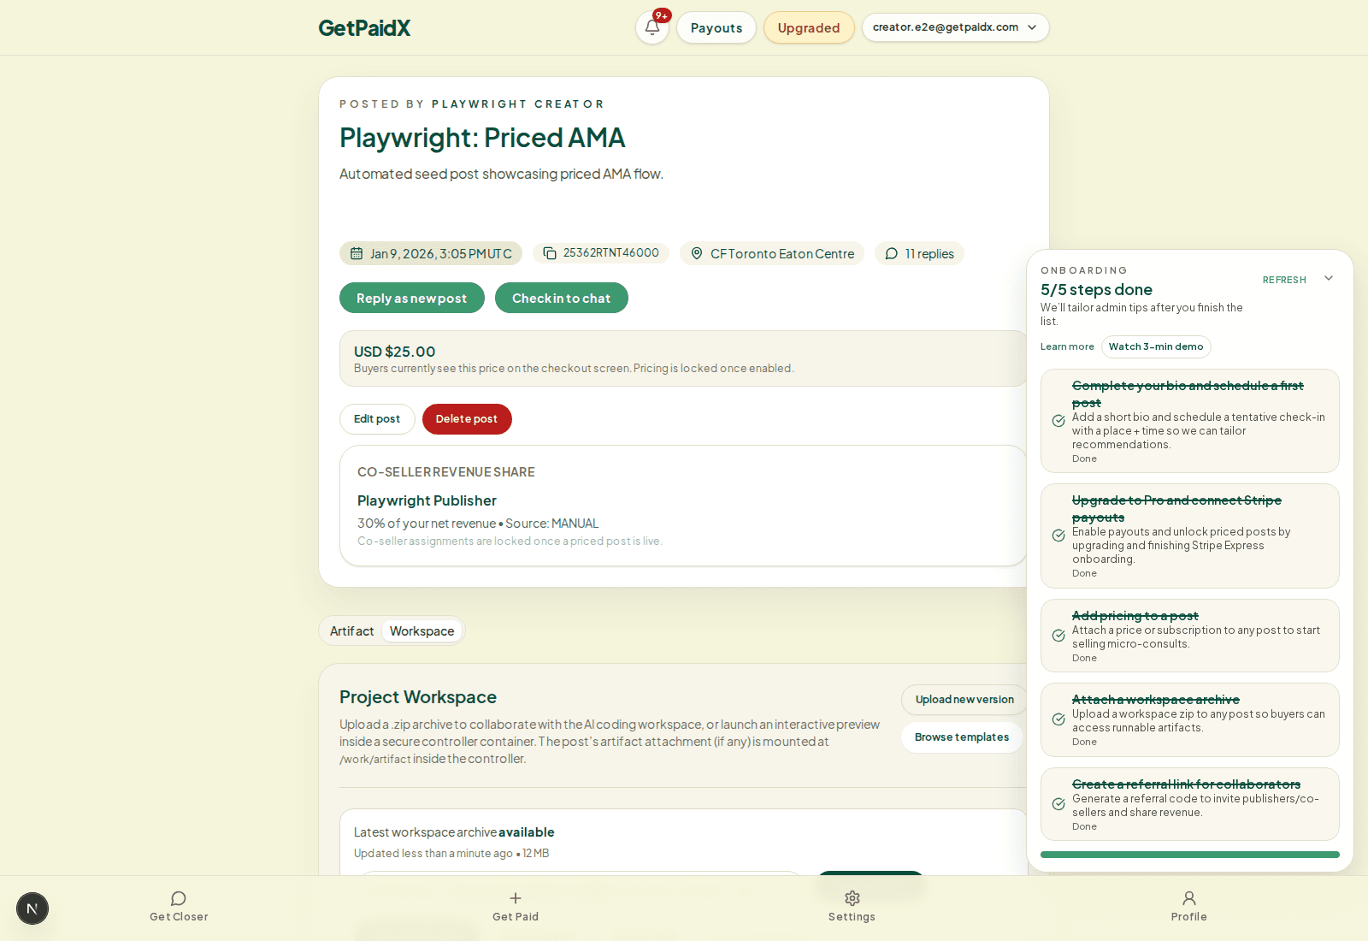This screenshot has height=941, width=1368.
Task: Click the green onboarding progress bar
Action: coord(1189,854)
